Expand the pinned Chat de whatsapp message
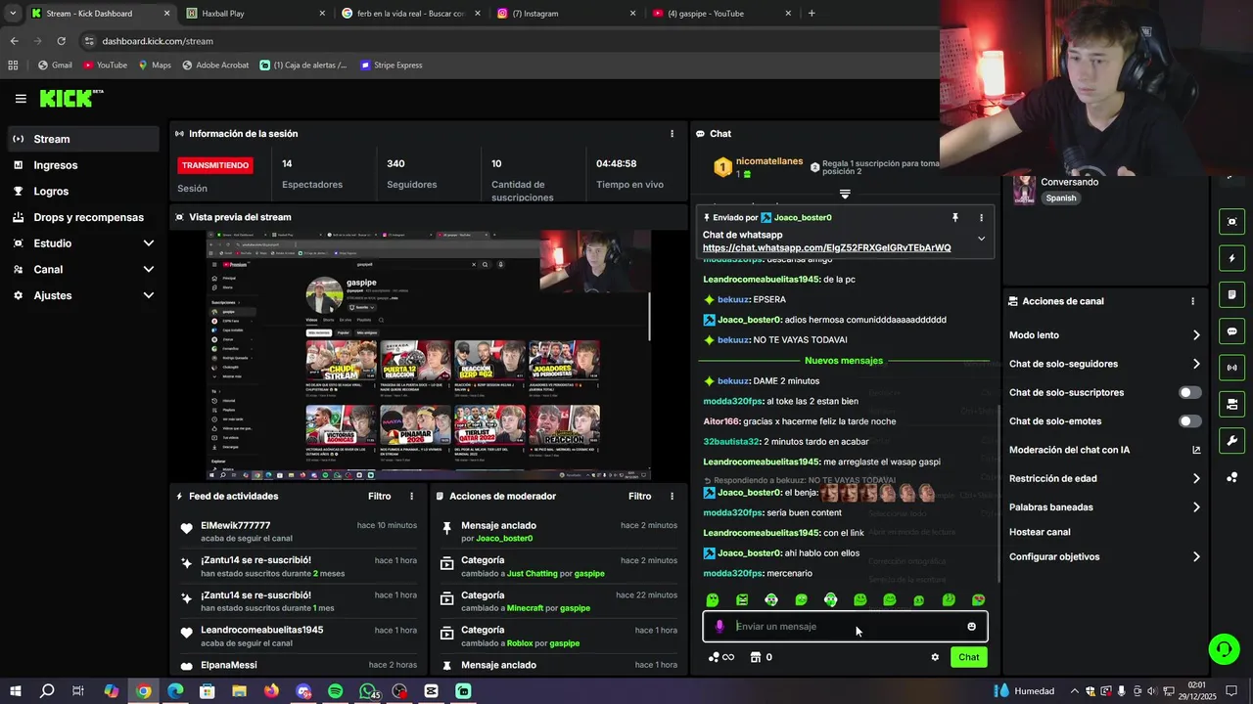This screenshot has height=704, width=1253. [x=981, y=239]
